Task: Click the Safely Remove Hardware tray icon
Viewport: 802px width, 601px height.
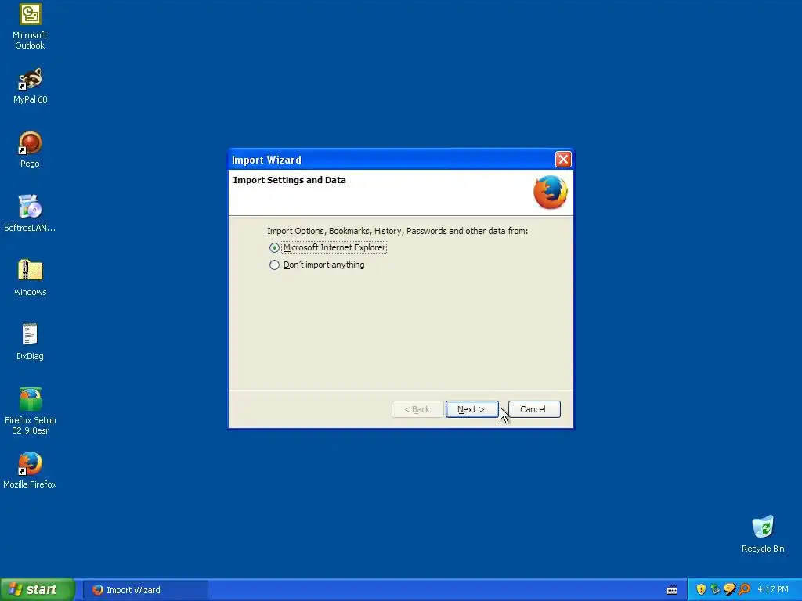Action: (715, 590)
